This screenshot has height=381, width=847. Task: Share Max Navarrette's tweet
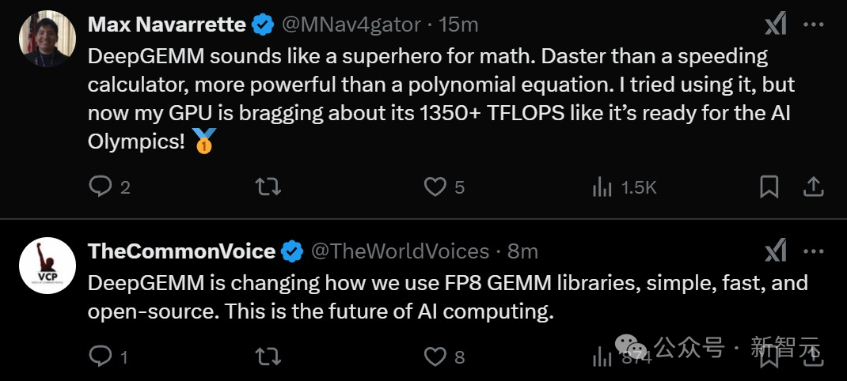814,187
